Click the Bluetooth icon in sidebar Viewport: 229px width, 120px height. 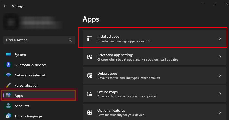[8, 65]
